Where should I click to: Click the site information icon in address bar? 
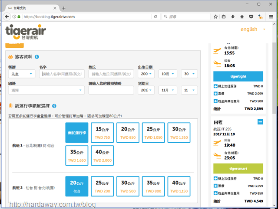tap(14, 16)
